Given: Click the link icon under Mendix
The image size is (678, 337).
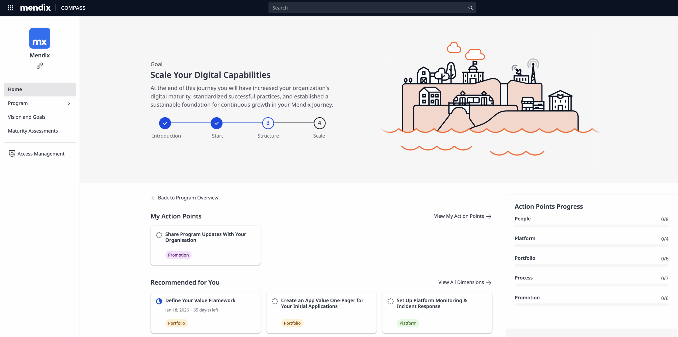Looking at the screenshot, I should click(40, 66).
